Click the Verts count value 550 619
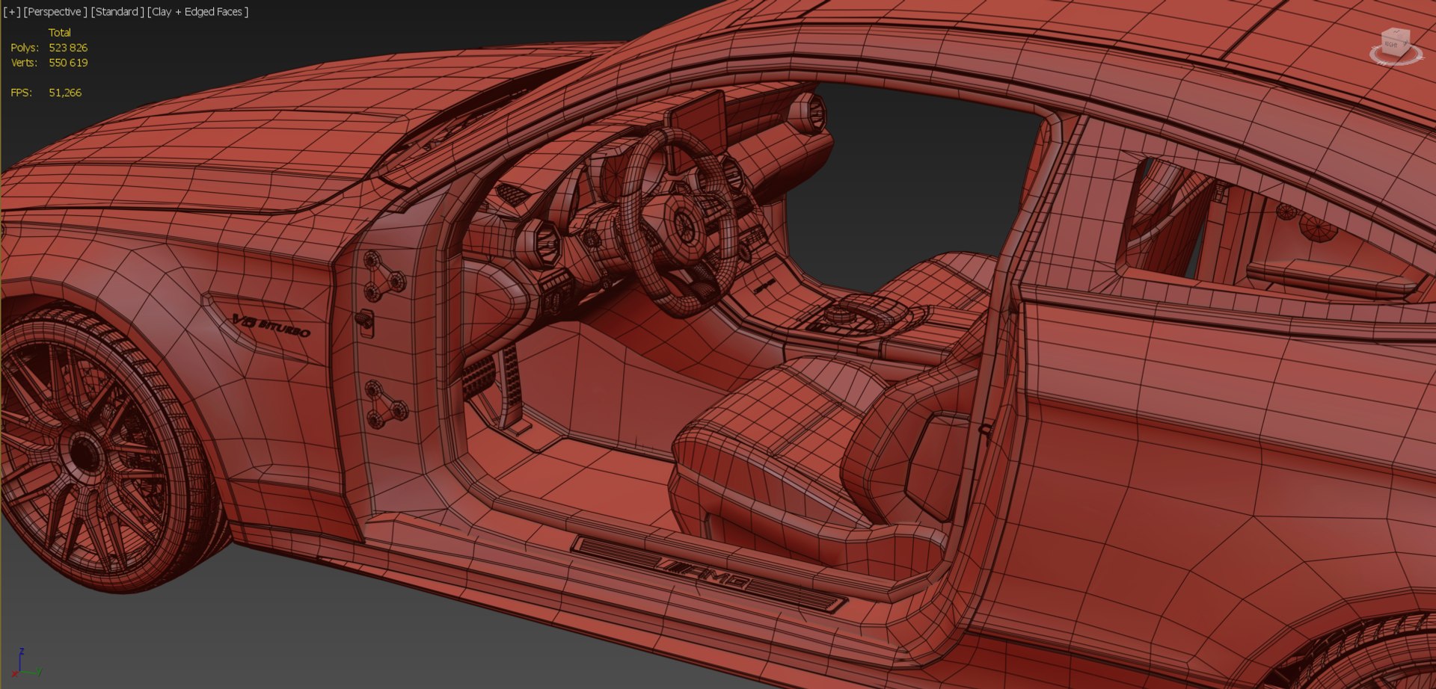Screen dimensions: 1436x689 (x=68, y=63)
